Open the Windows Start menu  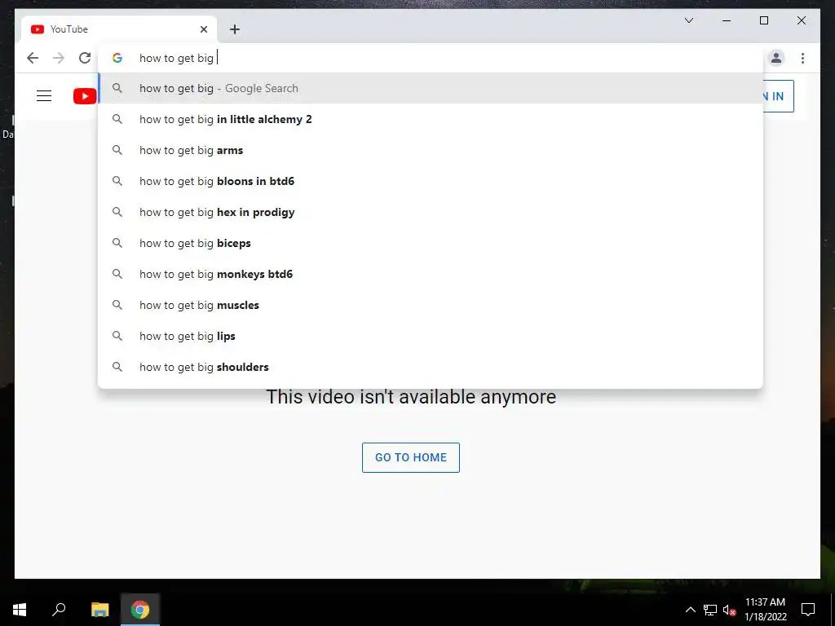(x=20, y=610)
